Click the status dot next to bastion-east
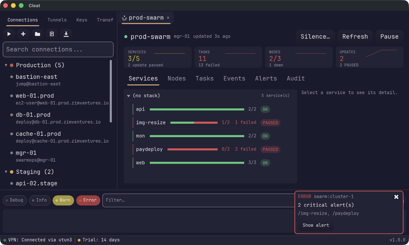 (x=12, y=77)
